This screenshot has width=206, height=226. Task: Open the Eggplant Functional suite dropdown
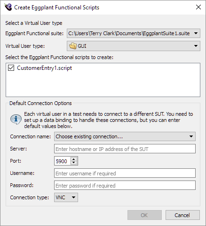click(x=134, y=33)
